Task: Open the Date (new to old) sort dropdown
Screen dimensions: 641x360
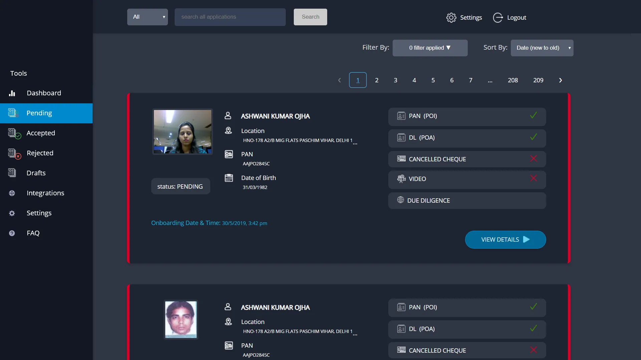Action: point(542,48)
